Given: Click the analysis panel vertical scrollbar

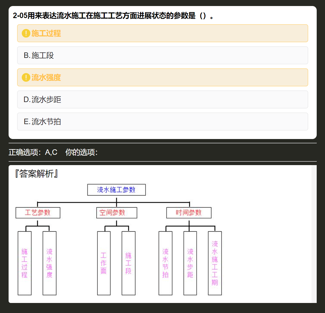Looking at the screenshot, I should click(x=314, y=234).
